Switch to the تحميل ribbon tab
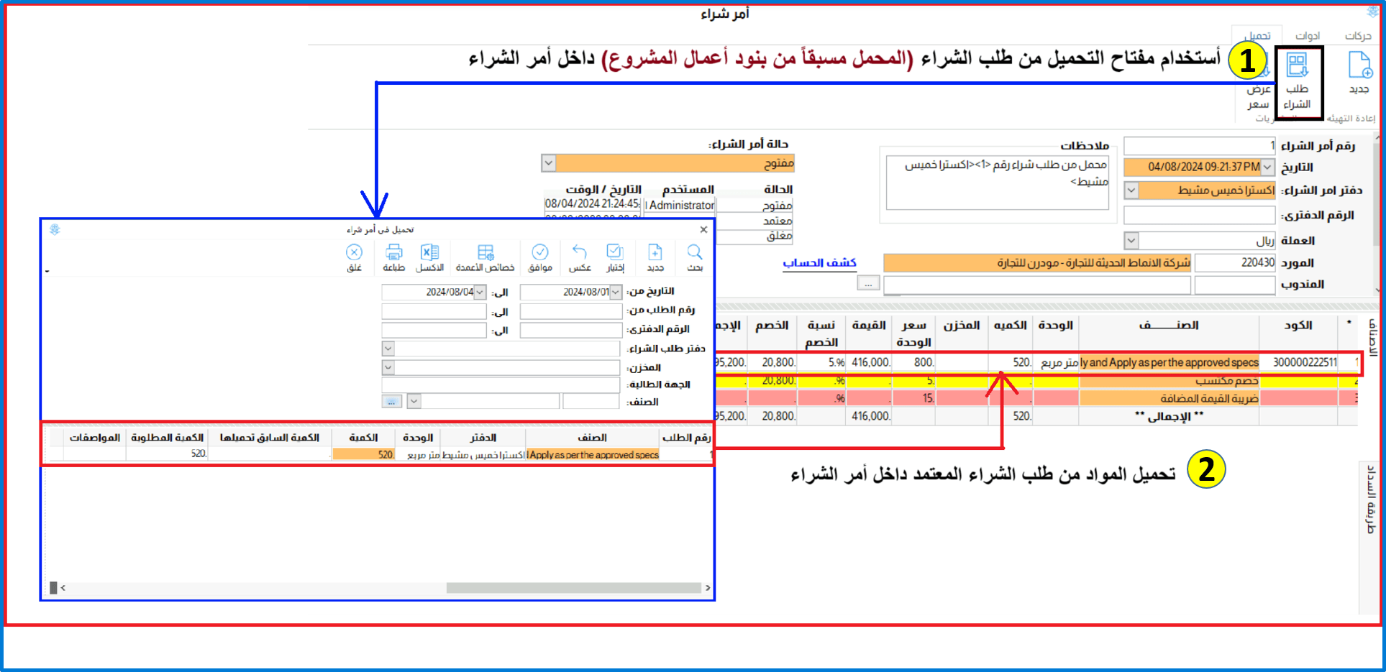1386x672 pixels. coord(1258,36)
